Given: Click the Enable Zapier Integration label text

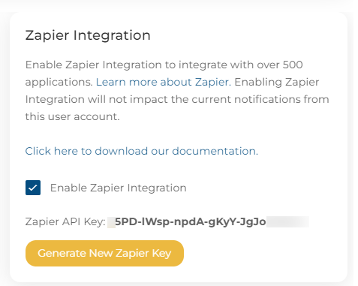Looking at the screenshot, I should (119, 188).
